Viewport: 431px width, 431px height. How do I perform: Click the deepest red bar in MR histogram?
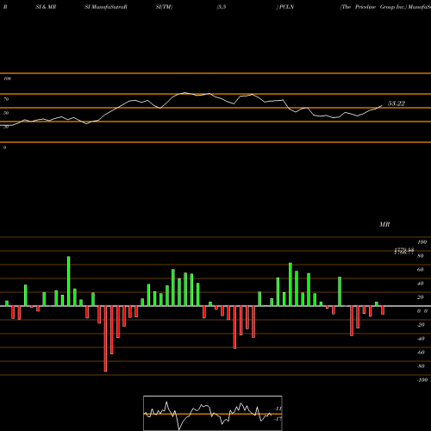[105, 339]
